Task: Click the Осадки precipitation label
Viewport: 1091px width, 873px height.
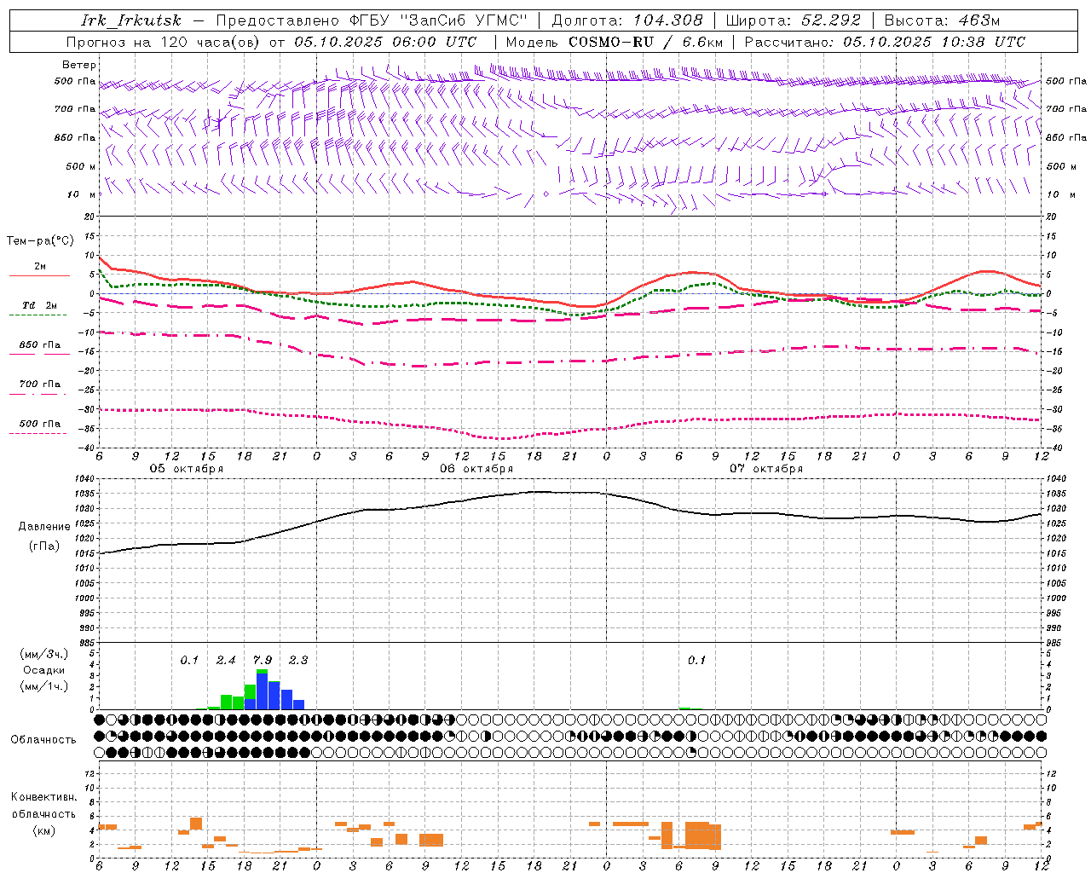Action: tap(44, 670)
